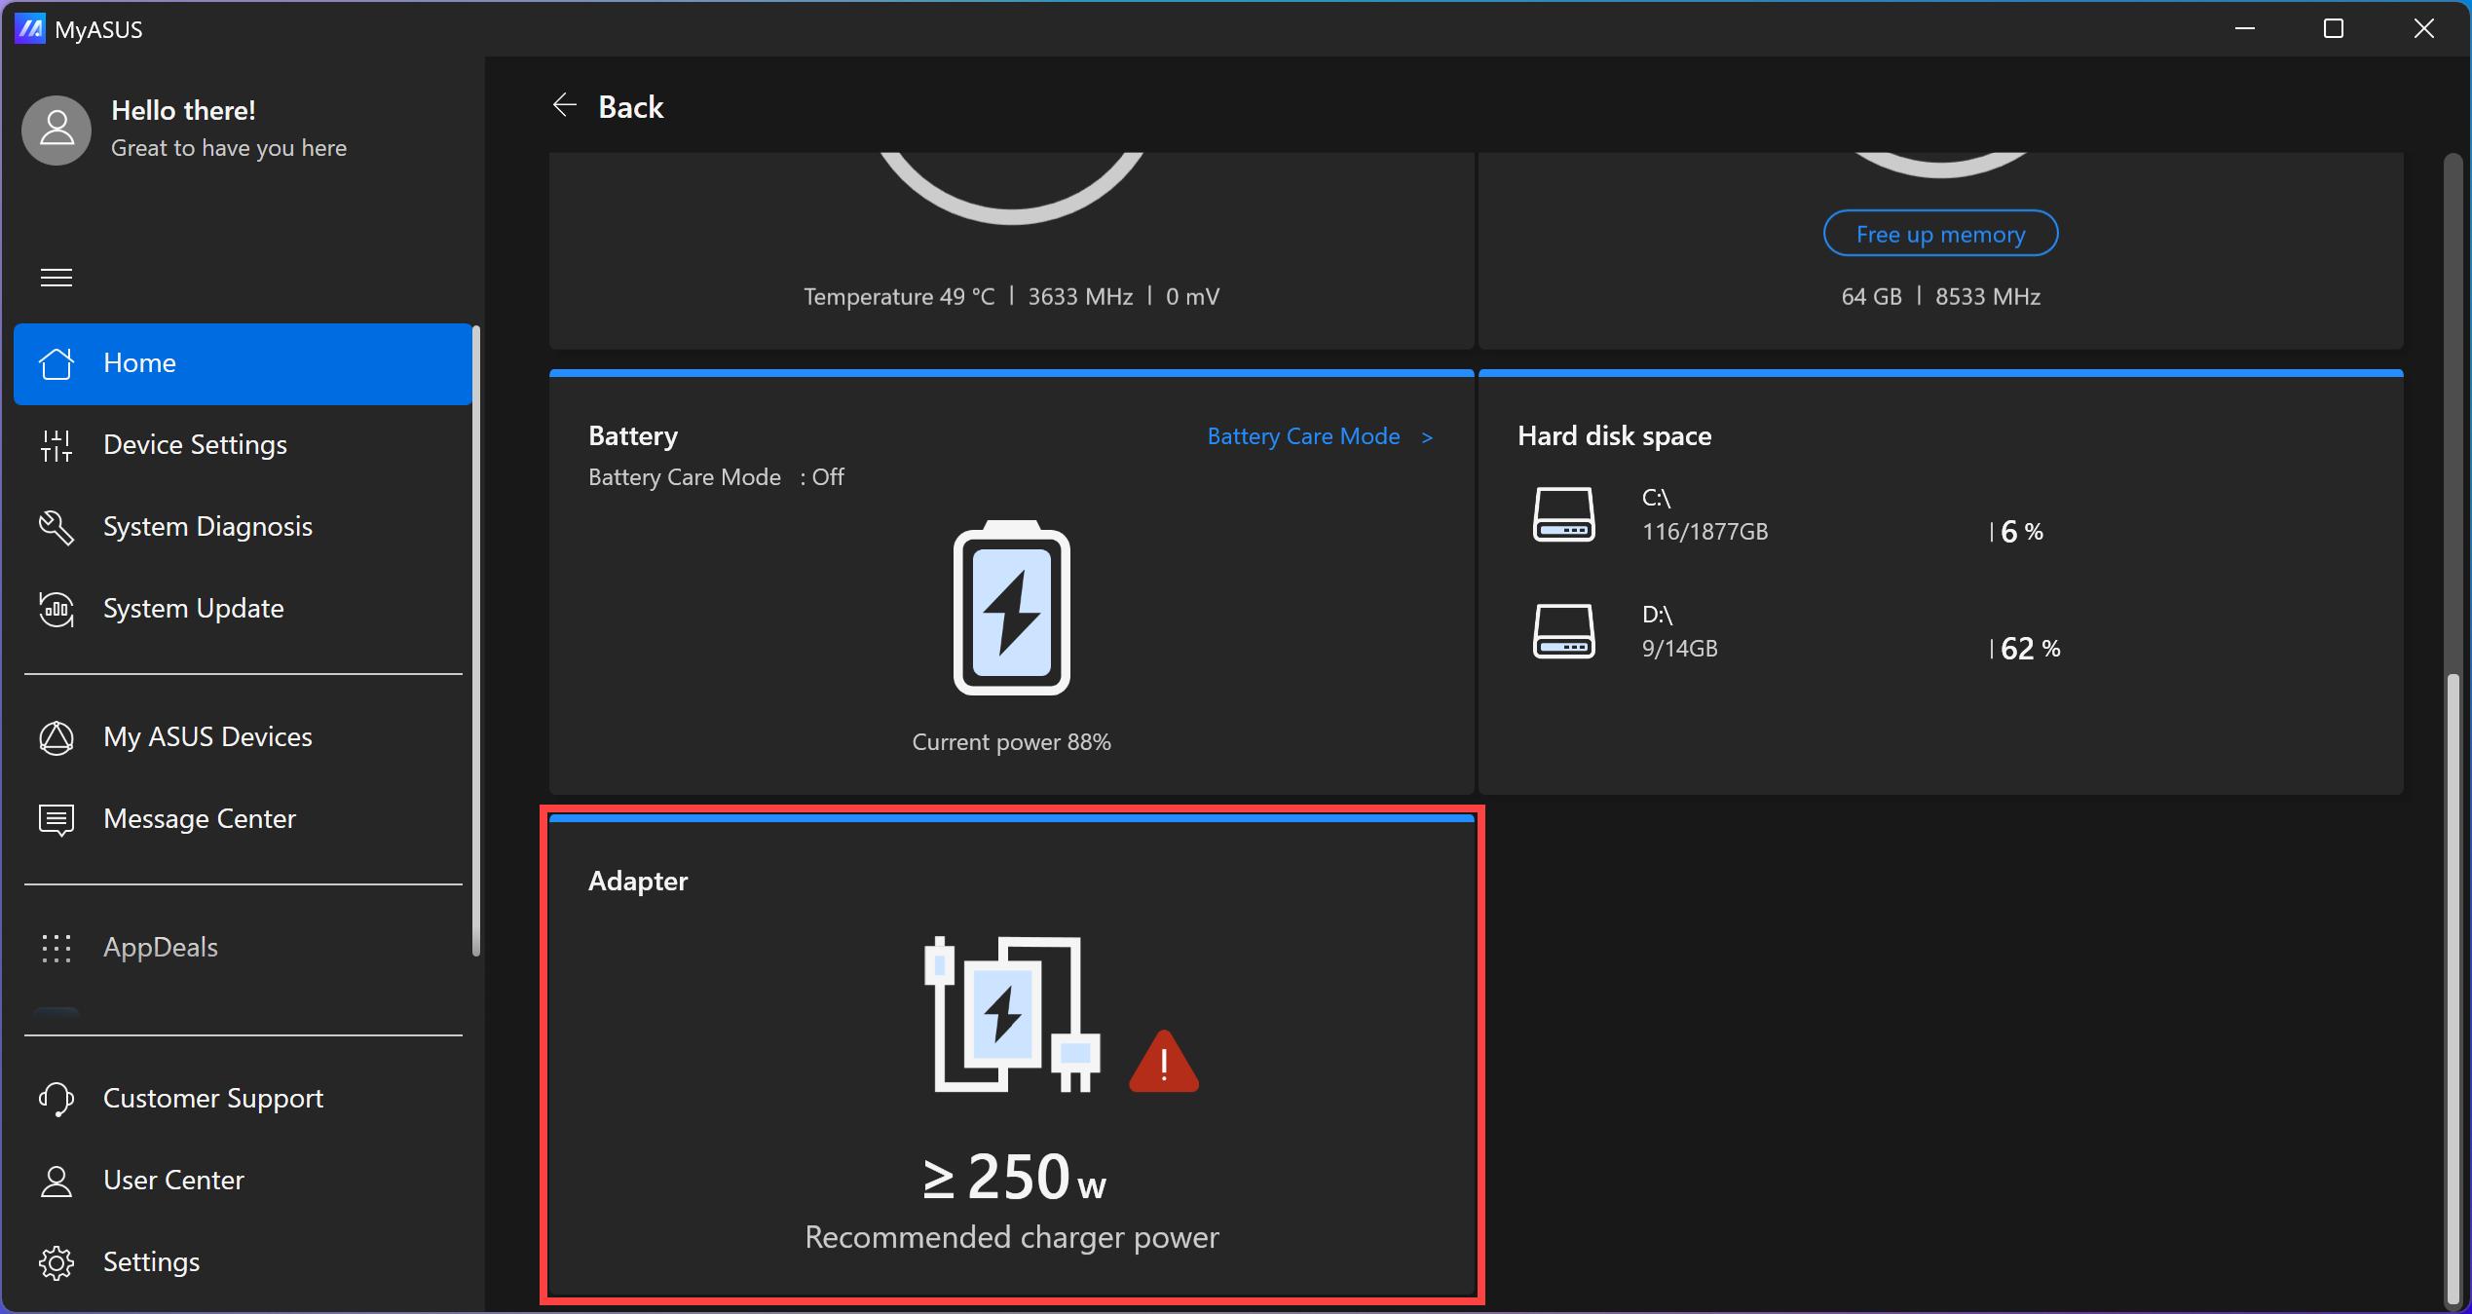Click the System Diagnosis wrench icon

point(56,527)
